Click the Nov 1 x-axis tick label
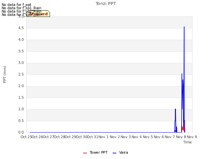 (x=104, y=137)
